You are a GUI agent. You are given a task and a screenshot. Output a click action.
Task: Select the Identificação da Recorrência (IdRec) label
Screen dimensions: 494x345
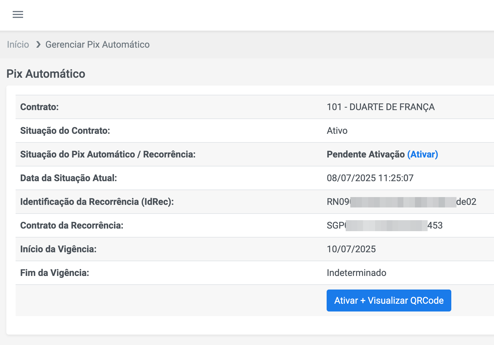pos(97,202)
